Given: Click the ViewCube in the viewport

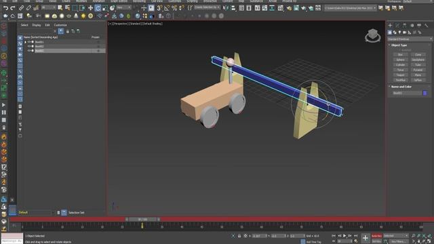Looking at the screenshot, I should click(372, 35).
